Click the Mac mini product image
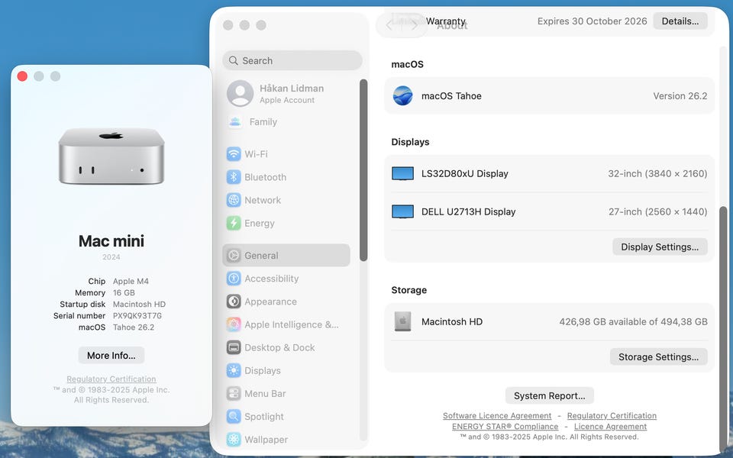This screenshot has width=733, height=458. pyautogui.click(x=111, y=156)
